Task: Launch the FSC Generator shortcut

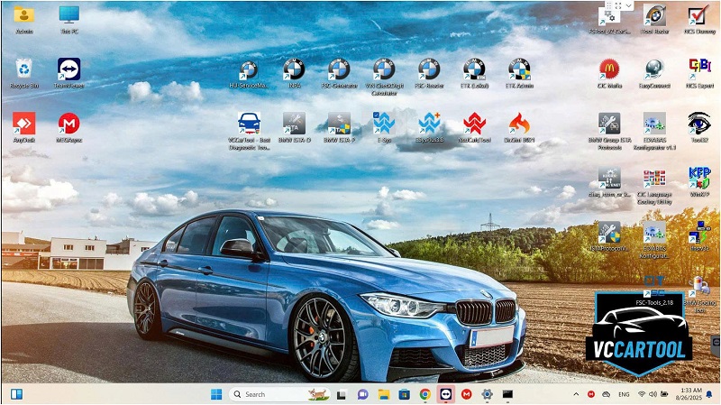Action: point(340,73)
